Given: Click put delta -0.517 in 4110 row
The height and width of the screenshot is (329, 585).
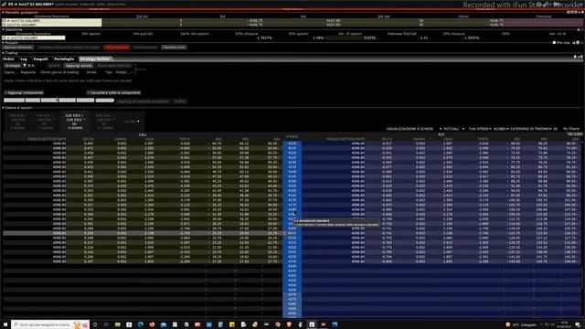Looking at the screenshot, I should (387, 143).
